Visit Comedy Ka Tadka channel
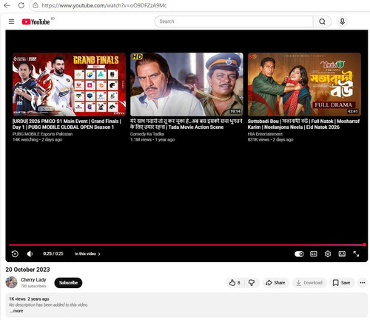 [147, 134]
